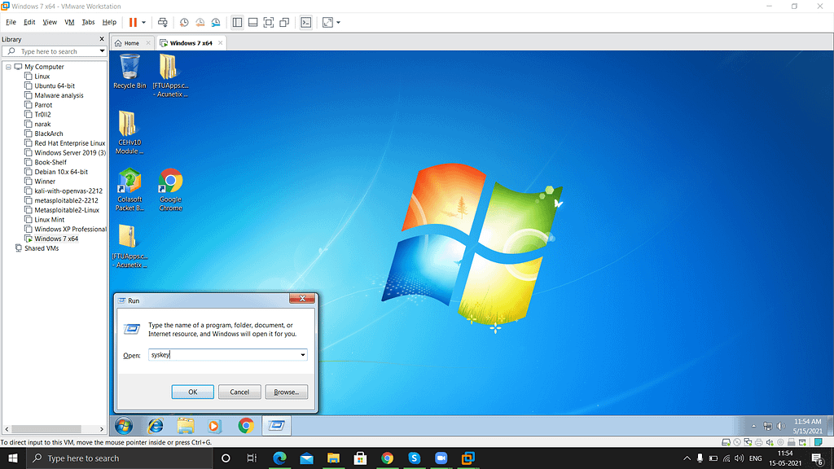Select the Google Chrome desktop shortcut
Screen dimensions: 834x469
(170, 190)
